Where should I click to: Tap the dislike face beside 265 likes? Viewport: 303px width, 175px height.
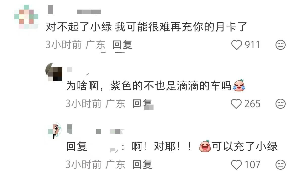280,104
